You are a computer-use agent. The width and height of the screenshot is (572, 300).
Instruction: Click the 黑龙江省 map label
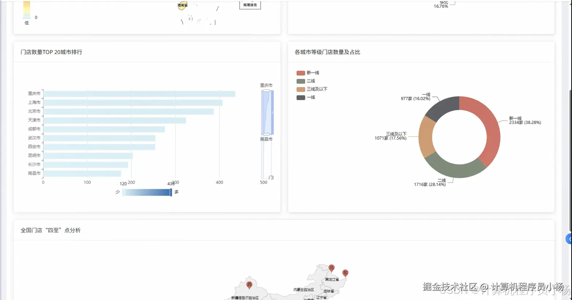[x=332, y=280]
